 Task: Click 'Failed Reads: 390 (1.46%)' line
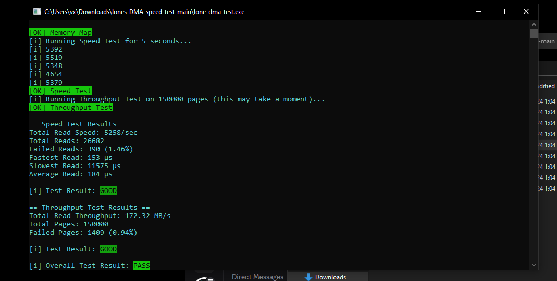(x=81, y=149)
